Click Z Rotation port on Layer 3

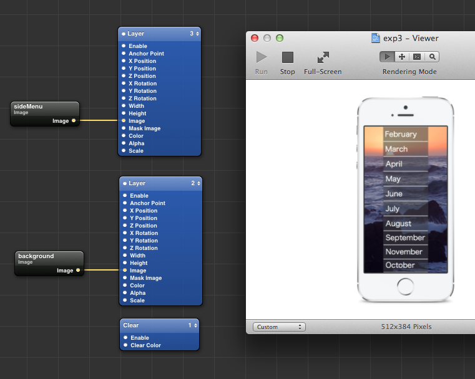click(x=124, y=98)
